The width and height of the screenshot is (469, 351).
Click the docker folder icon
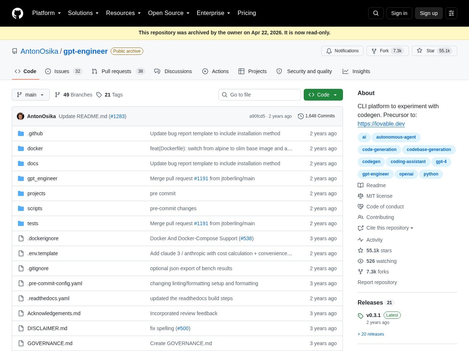pos(21,148)
